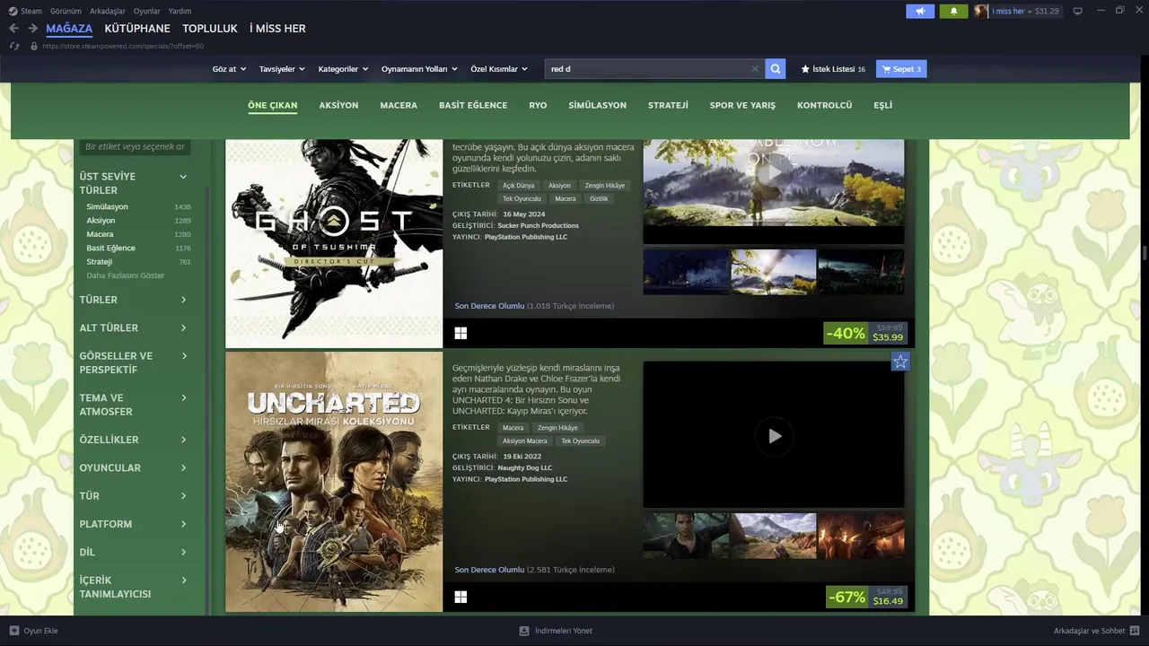The height and width of the screenshot is (646, 1149).
Task: Click Sucker Punch Productions developer link
Action: [538, 225]
